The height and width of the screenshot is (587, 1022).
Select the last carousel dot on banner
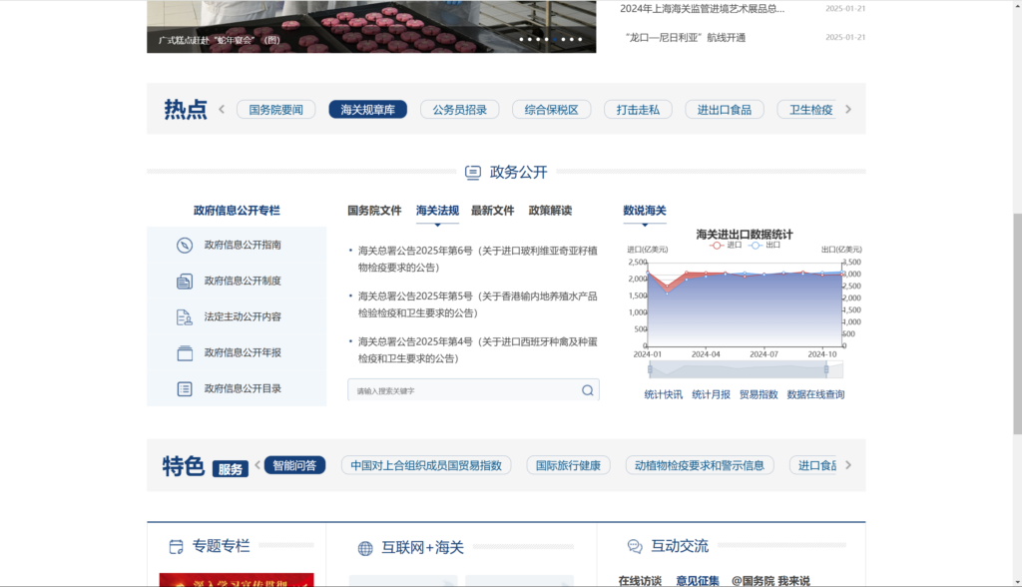(580, 39)
